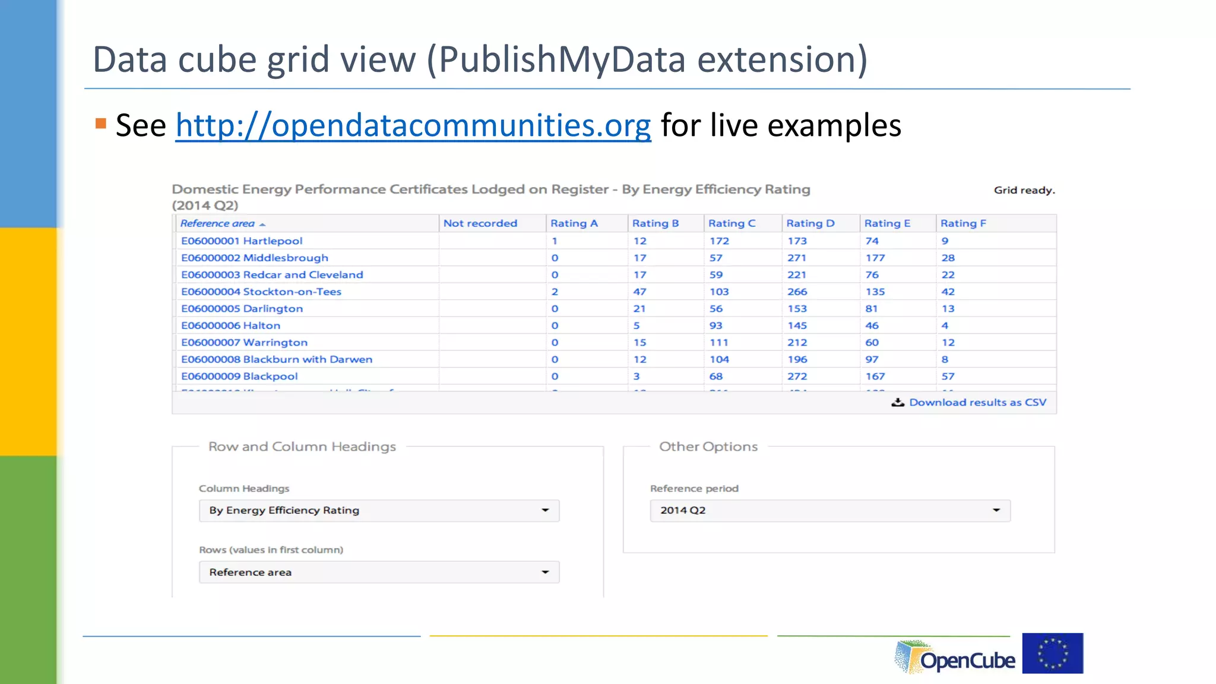
Task: Click Warrington Rating C value 111
Action: [718, 342]
